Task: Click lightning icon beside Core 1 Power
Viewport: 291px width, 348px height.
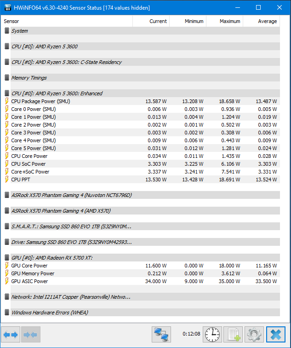Action: [7, 117]
